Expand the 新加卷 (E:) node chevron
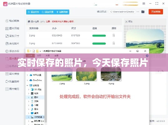 29,121
